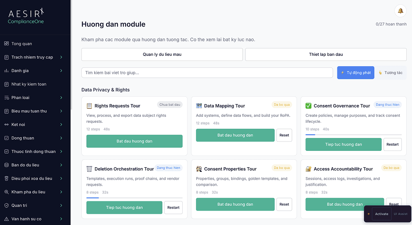The image size is (412, 225).
Task: Click the Deletion Orchestration Tour progress bar
Action: click(134, 198)
